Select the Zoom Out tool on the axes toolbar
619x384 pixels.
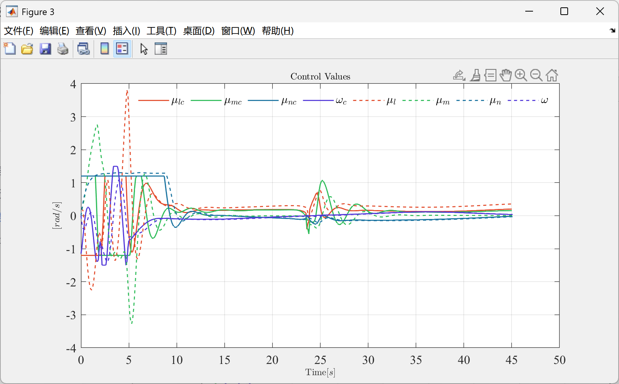536,75
